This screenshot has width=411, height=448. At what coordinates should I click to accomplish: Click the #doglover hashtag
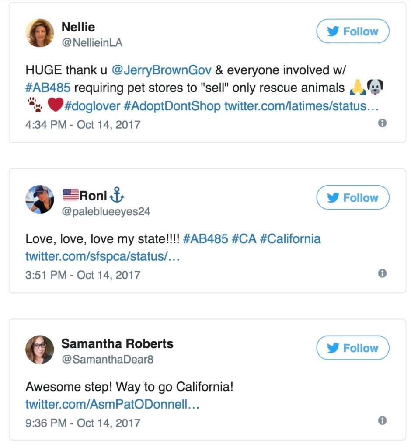(92, 106)
